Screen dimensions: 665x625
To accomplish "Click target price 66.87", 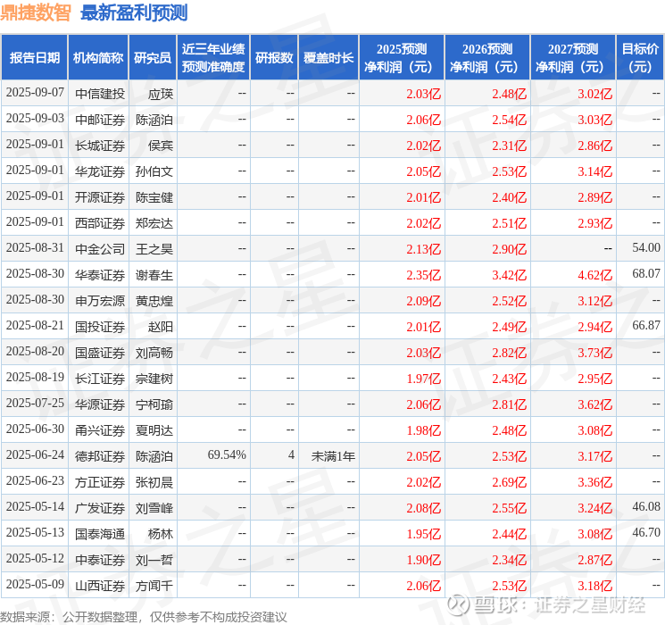I will pyautogui.click(x=646, y=325).
